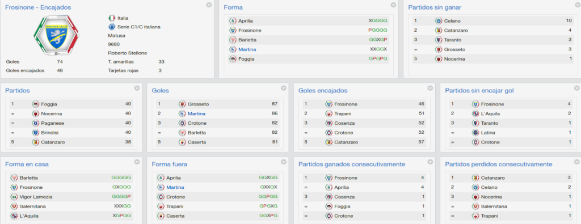Open the Frosinone - Encajados panel dropdown arrow

[x=209, y=5]
